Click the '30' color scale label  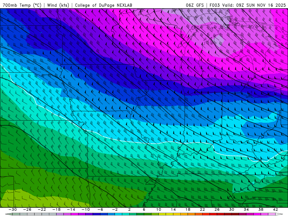click(231, 210)
